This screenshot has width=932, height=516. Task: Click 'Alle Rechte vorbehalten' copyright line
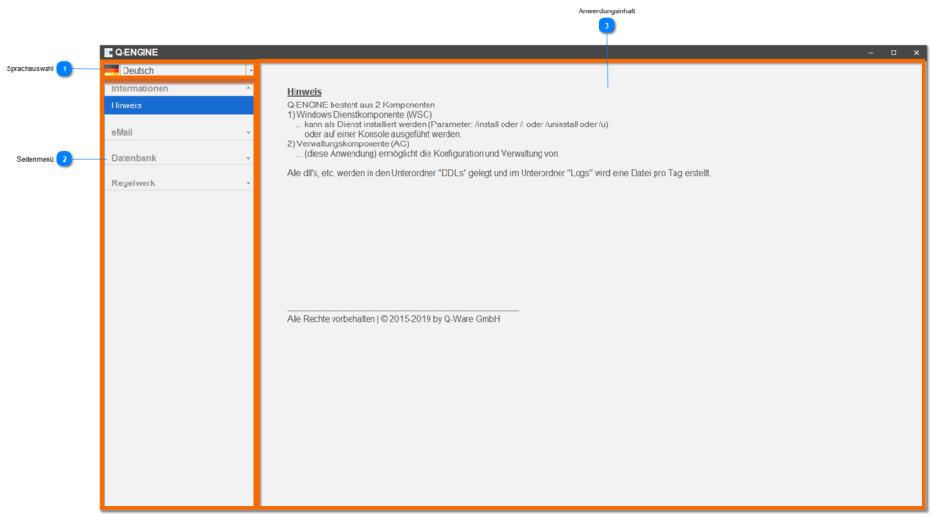(393, 319)
